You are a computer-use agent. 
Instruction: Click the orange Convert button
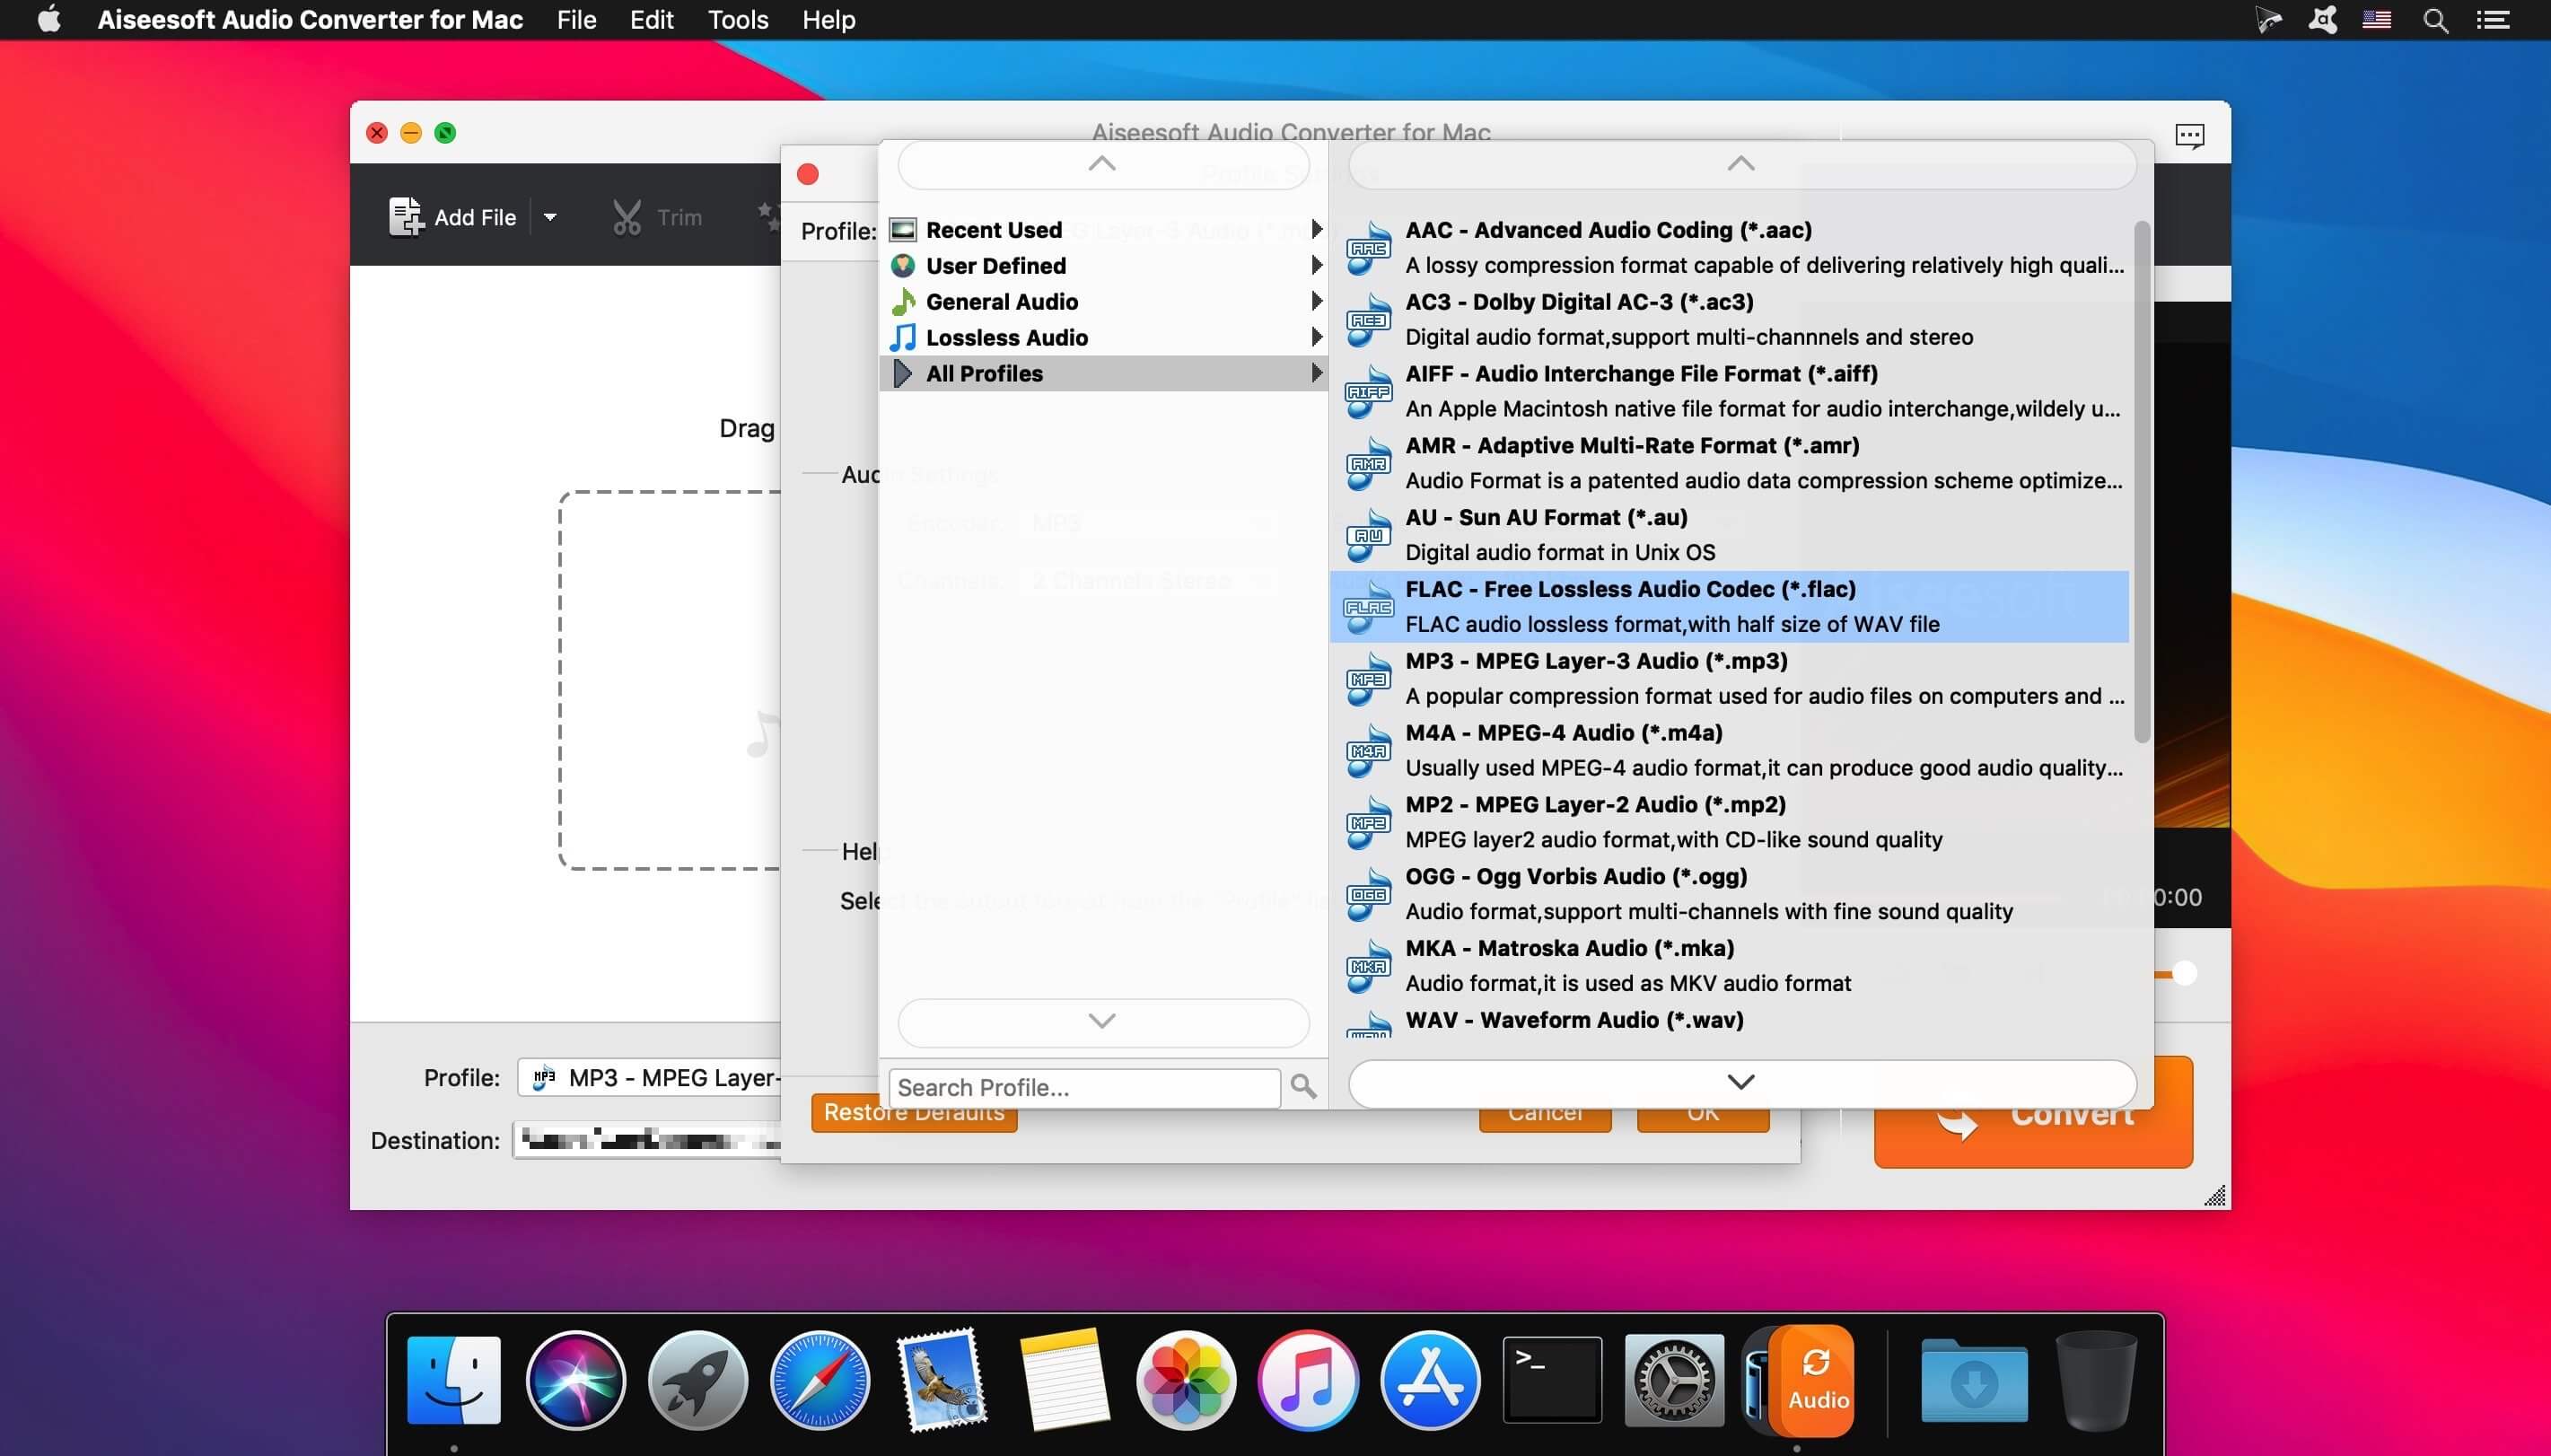[x=2033, y=1113]
